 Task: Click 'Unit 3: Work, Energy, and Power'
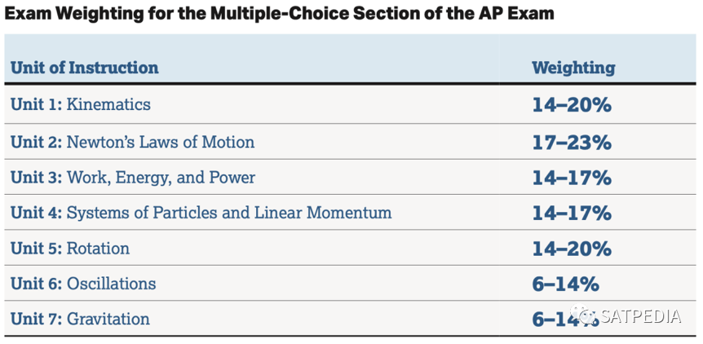pyautogui.click(x=133, y=178)
